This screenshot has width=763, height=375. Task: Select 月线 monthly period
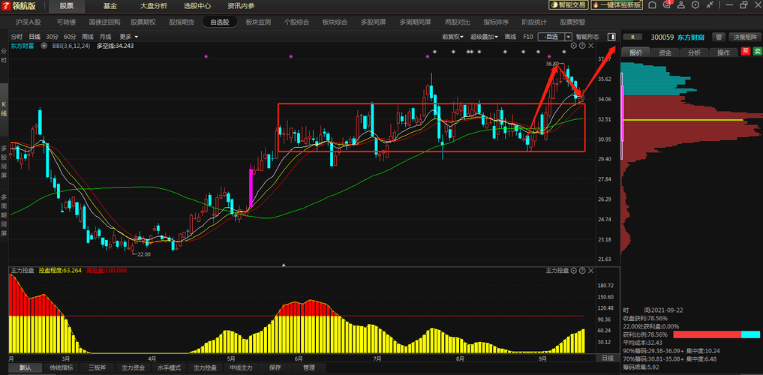(x=106, y=37)
